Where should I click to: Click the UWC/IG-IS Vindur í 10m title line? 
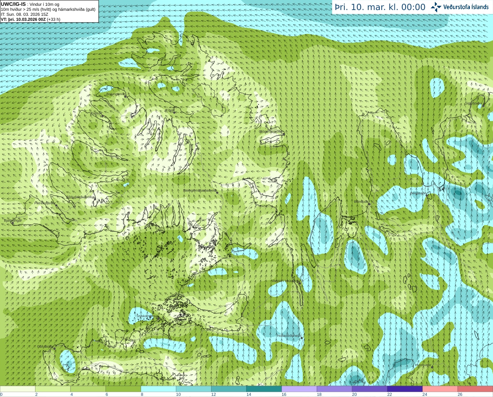point(30,4)
